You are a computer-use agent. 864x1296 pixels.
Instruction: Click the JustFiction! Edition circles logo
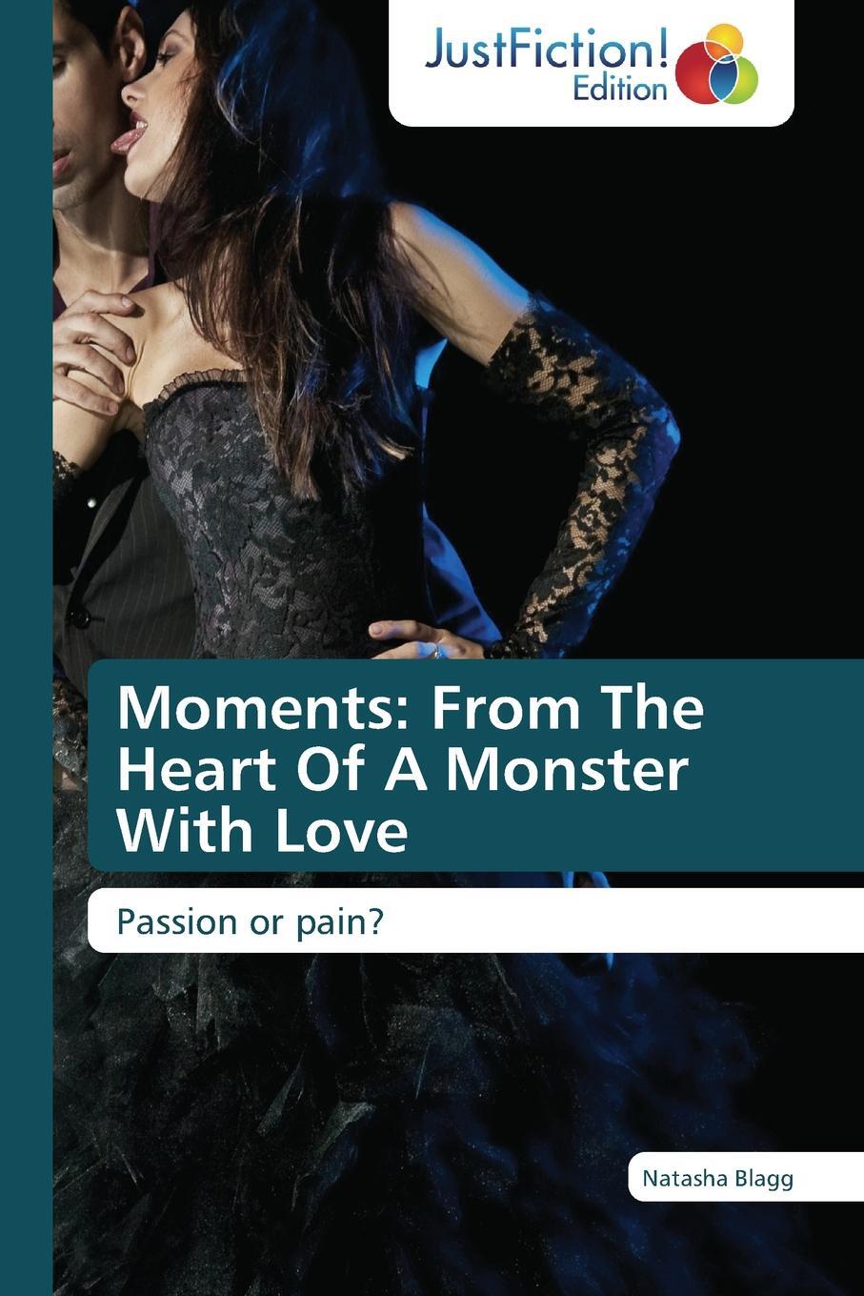click(716, 65)
